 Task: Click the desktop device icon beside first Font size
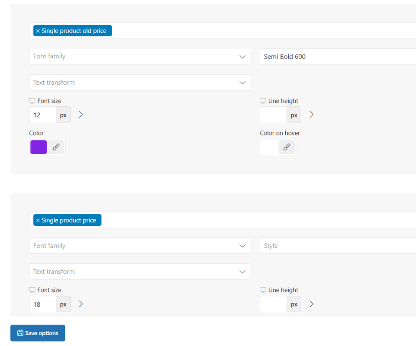[x=32, y=101]
